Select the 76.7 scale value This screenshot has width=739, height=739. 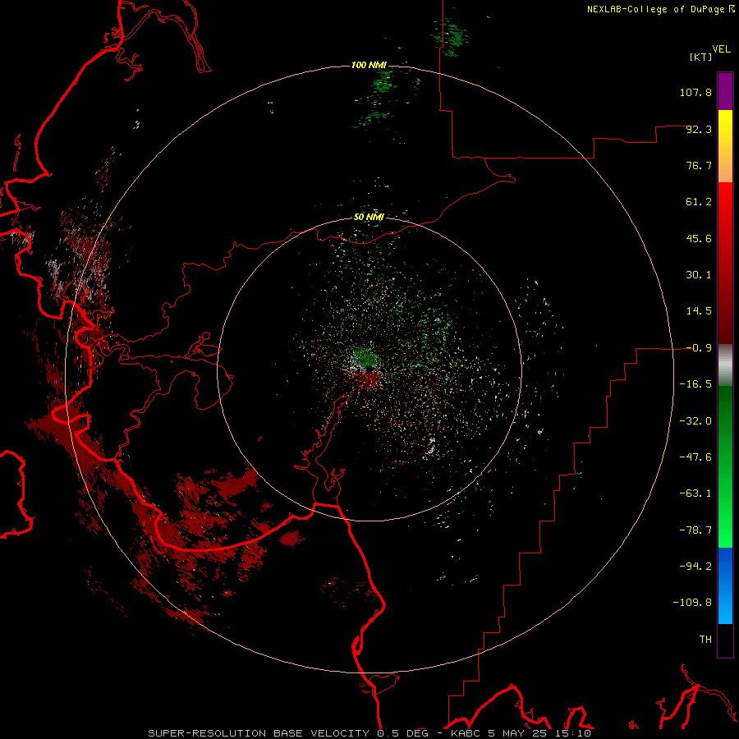[699, 165]
